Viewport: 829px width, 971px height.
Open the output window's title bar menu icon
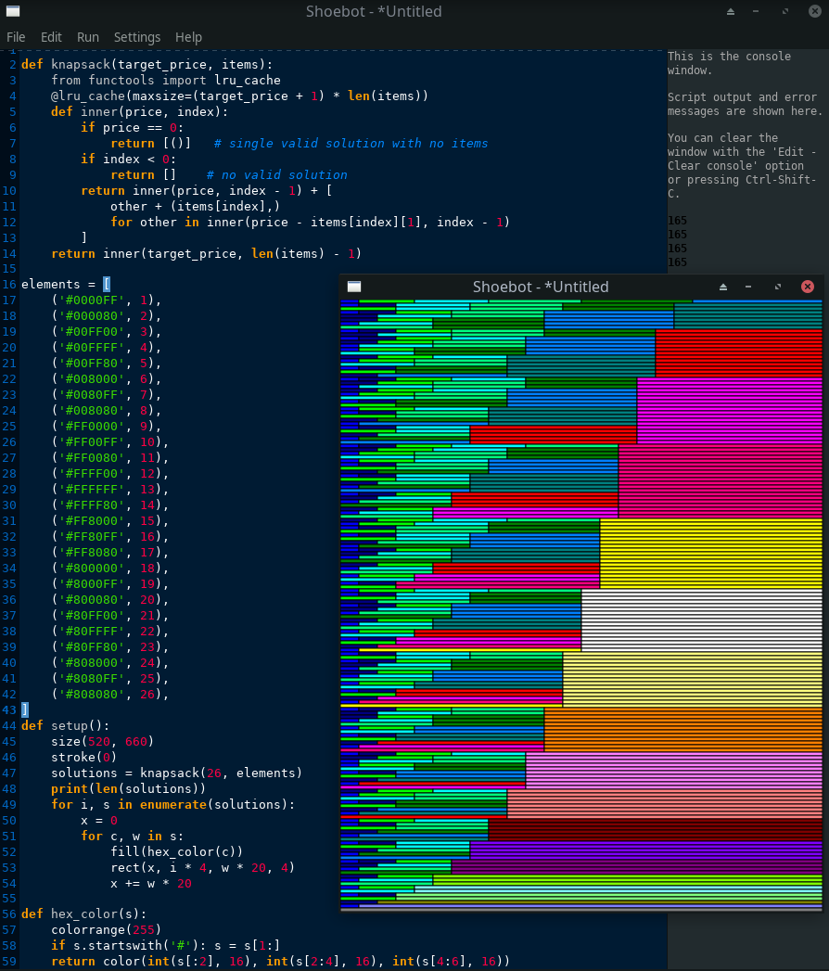click(x=353, y=287)
